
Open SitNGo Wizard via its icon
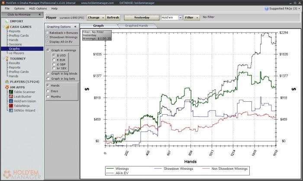click(10, 110)
